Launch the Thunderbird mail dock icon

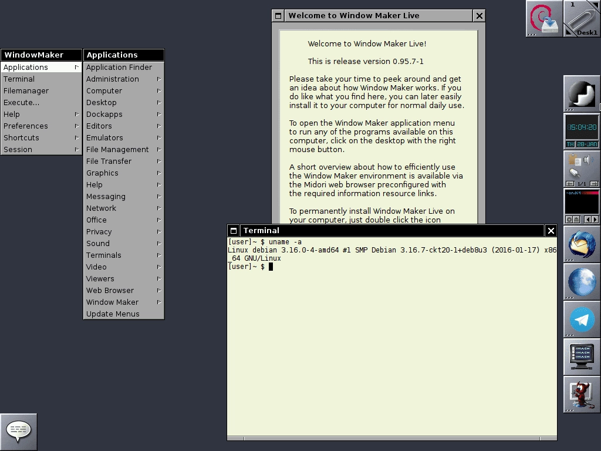(582, 244)
